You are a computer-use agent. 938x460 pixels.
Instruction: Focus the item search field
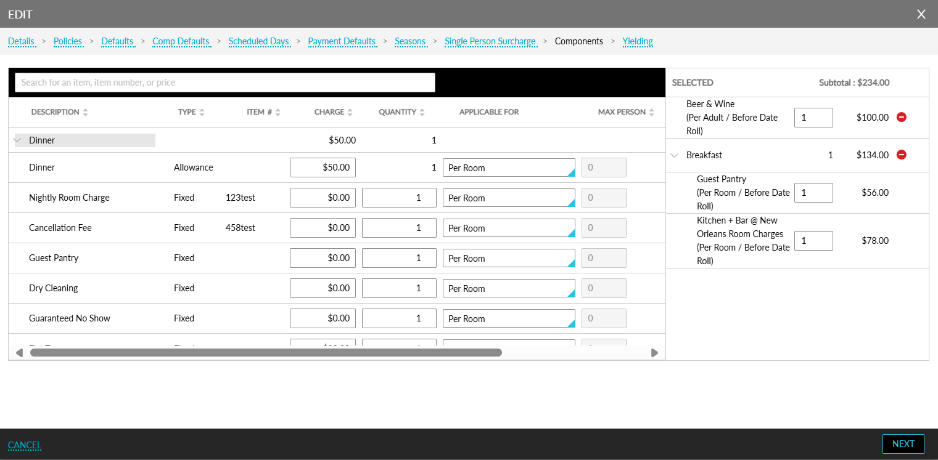[225, 83]
